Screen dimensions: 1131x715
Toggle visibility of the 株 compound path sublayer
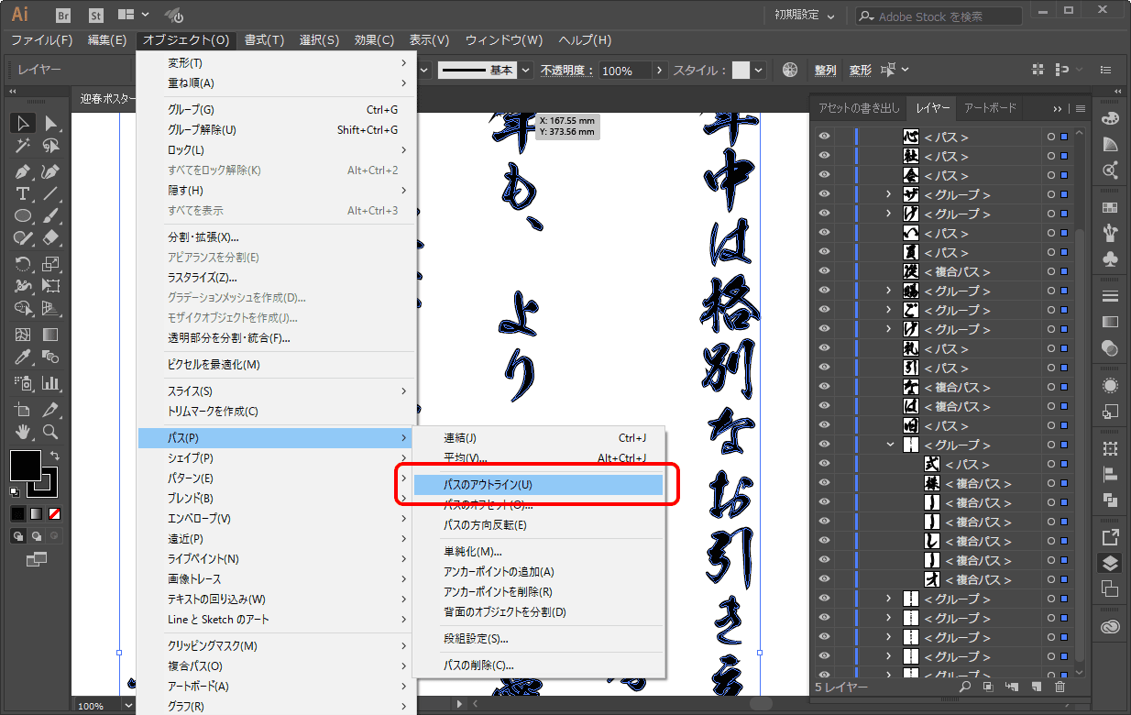click(x=824, y=483)
